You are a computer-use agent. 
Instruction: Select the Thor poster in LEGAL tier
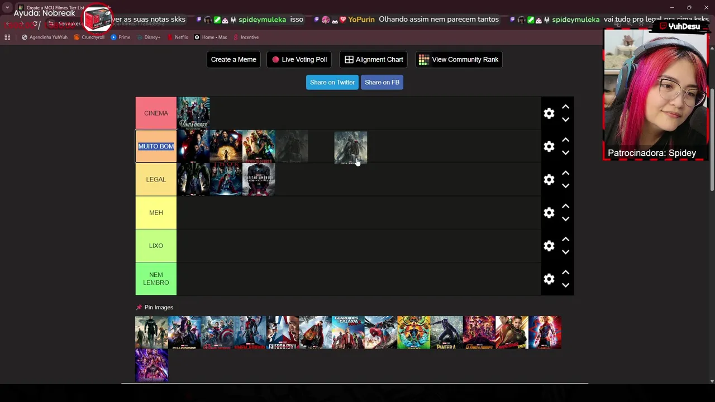coord(226,179)
